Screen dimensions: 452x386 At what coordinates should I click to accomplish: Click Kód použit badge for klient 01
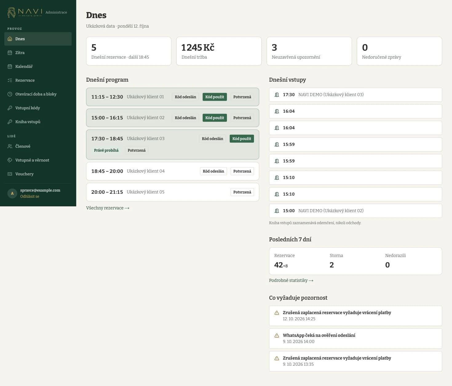coord(215,97)
